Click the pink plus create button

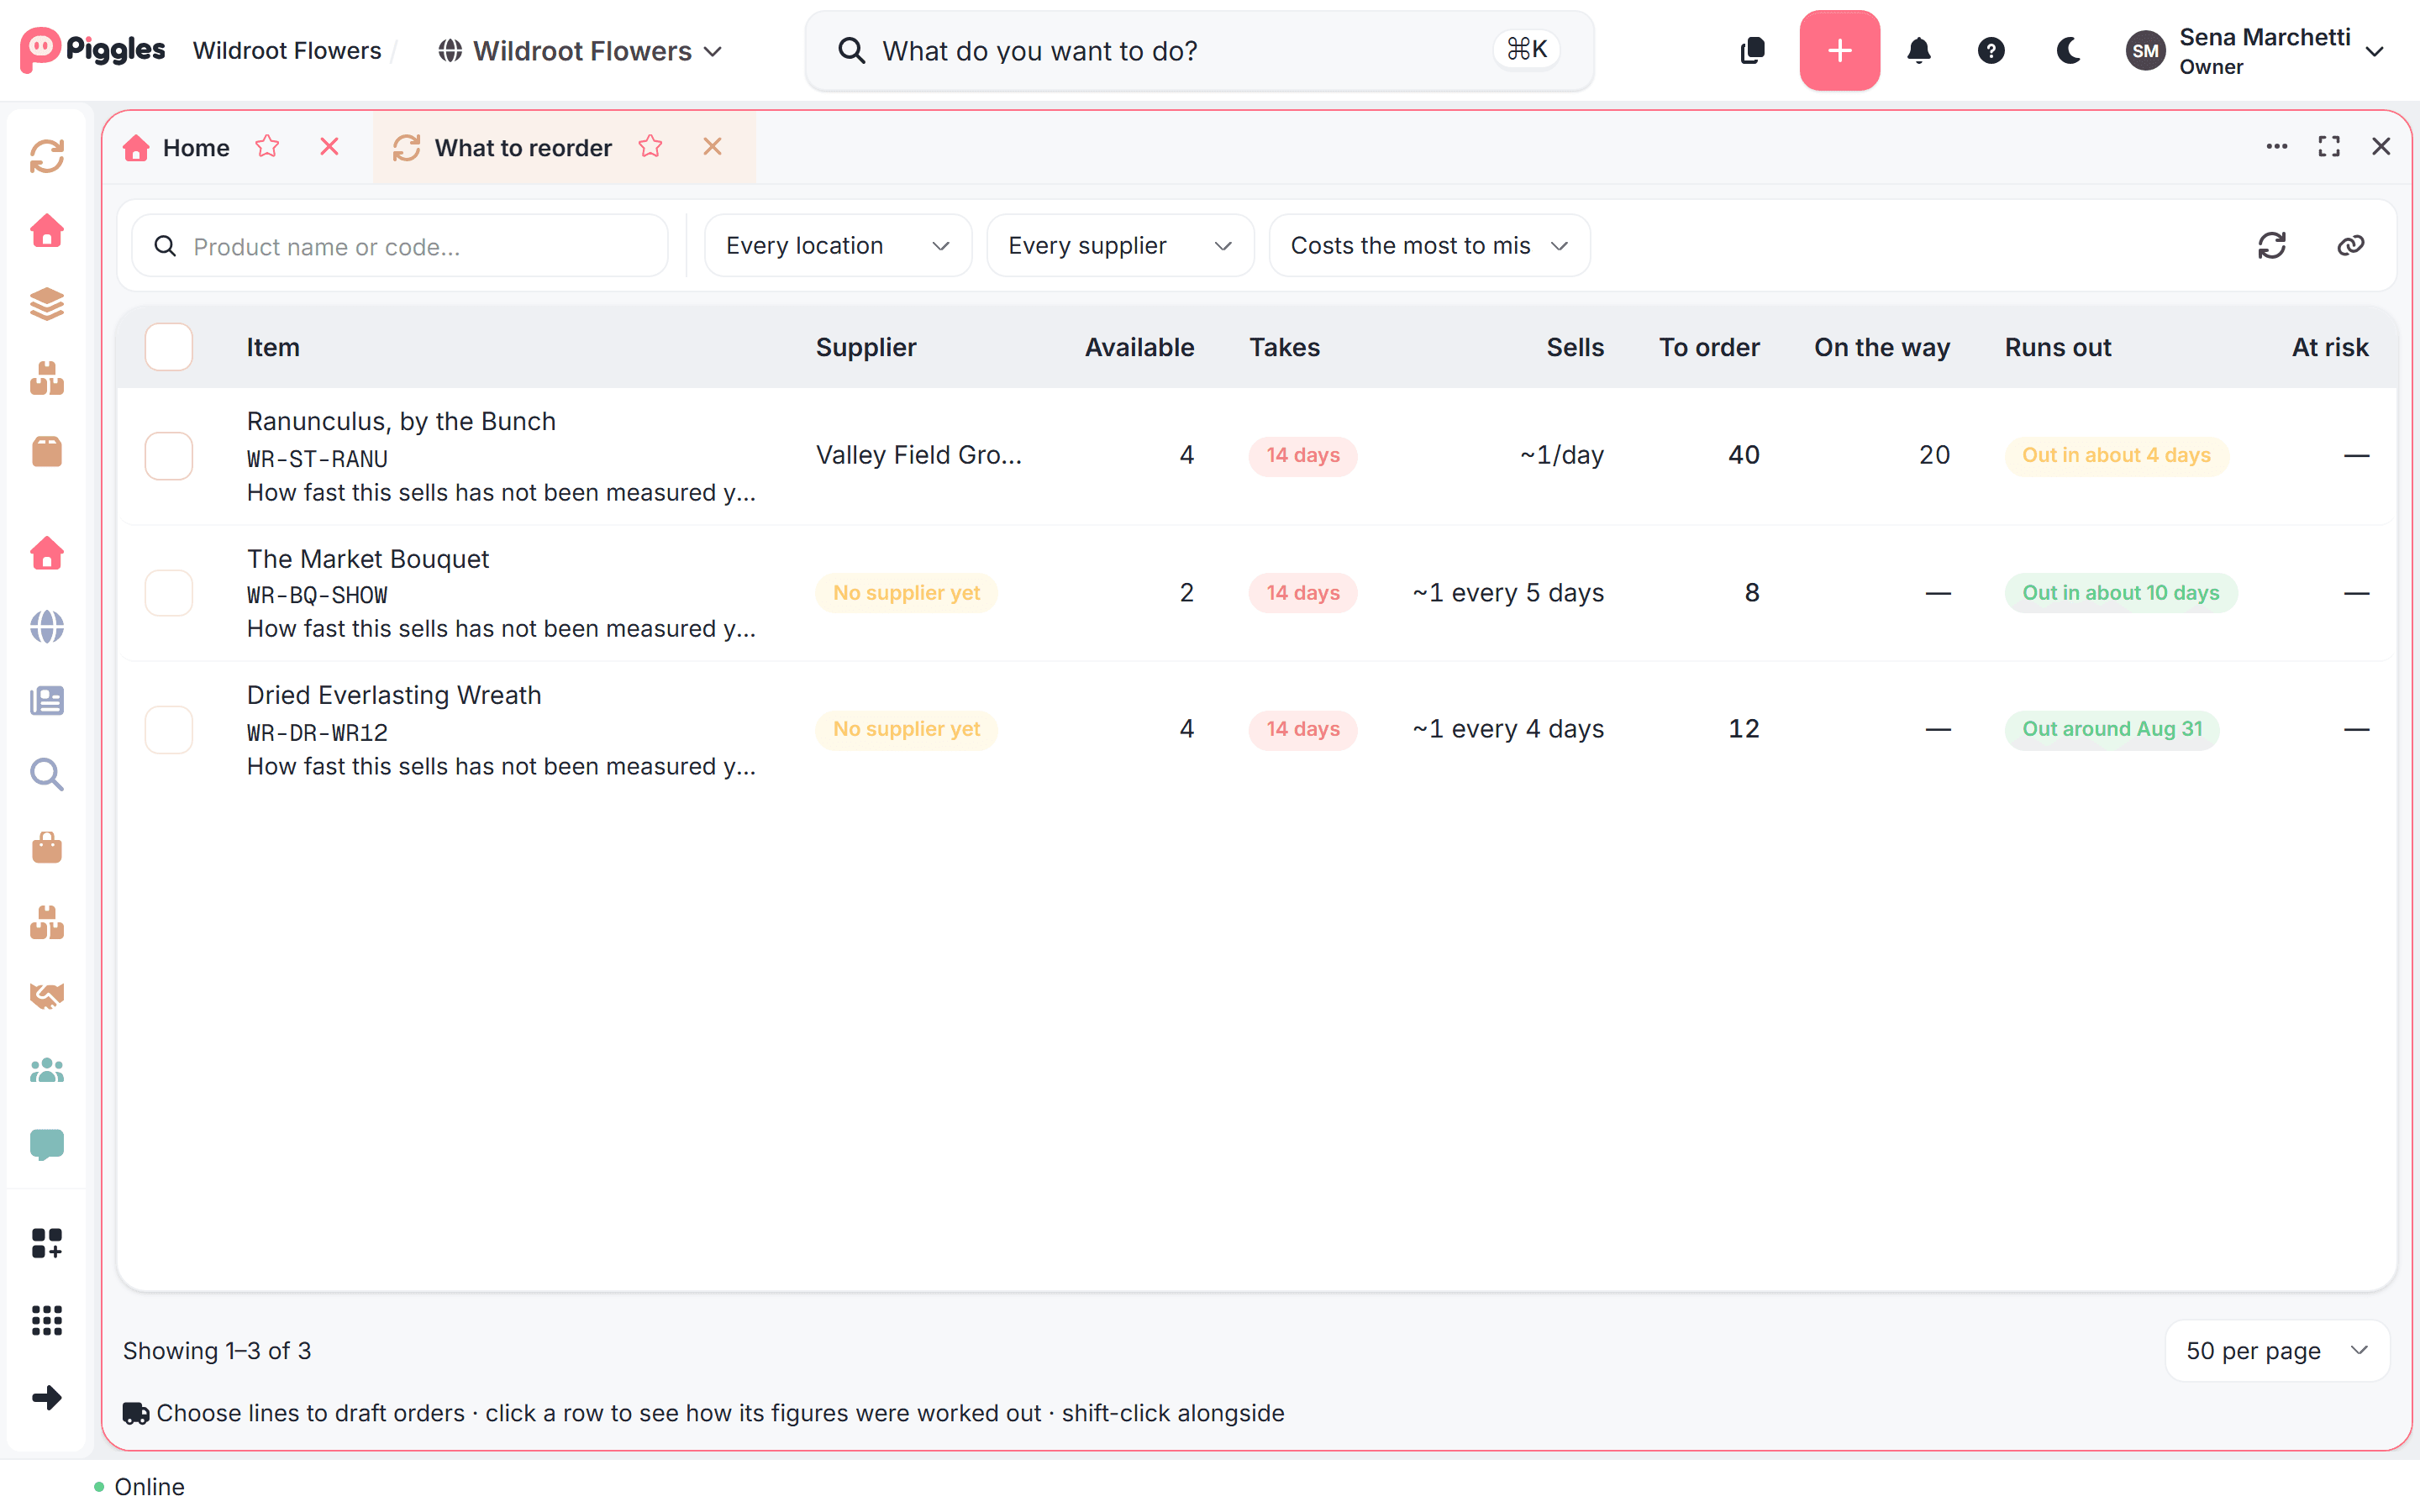coord(1839,50)
